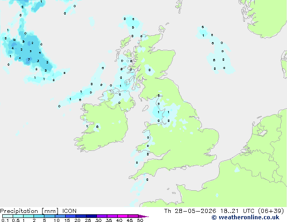Click the date '28-05-2026'
Screen dimensions: 287x222
pyautogui.click(x=195, y=211)
